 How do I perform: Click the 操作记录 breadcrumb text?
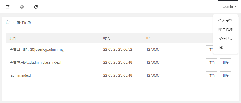(24, 22)
